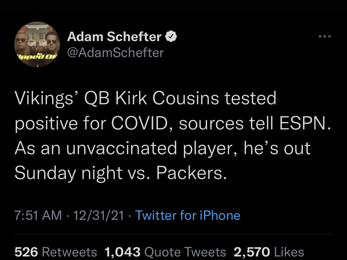Select the tweet text about Kirk Cousins
Screen dimensions: 347x260
pyautogui.click(x=173, y=135)
